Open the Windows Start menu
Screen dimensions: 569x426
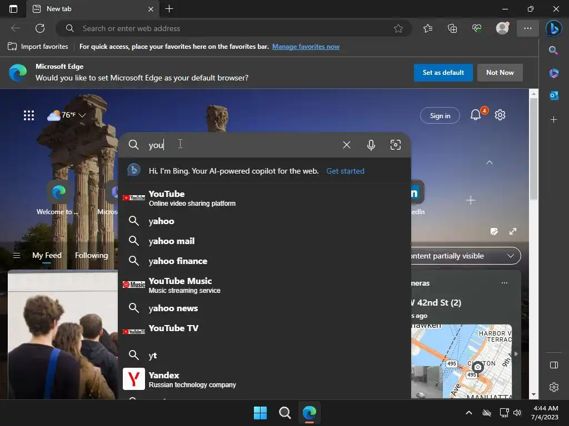260,413
